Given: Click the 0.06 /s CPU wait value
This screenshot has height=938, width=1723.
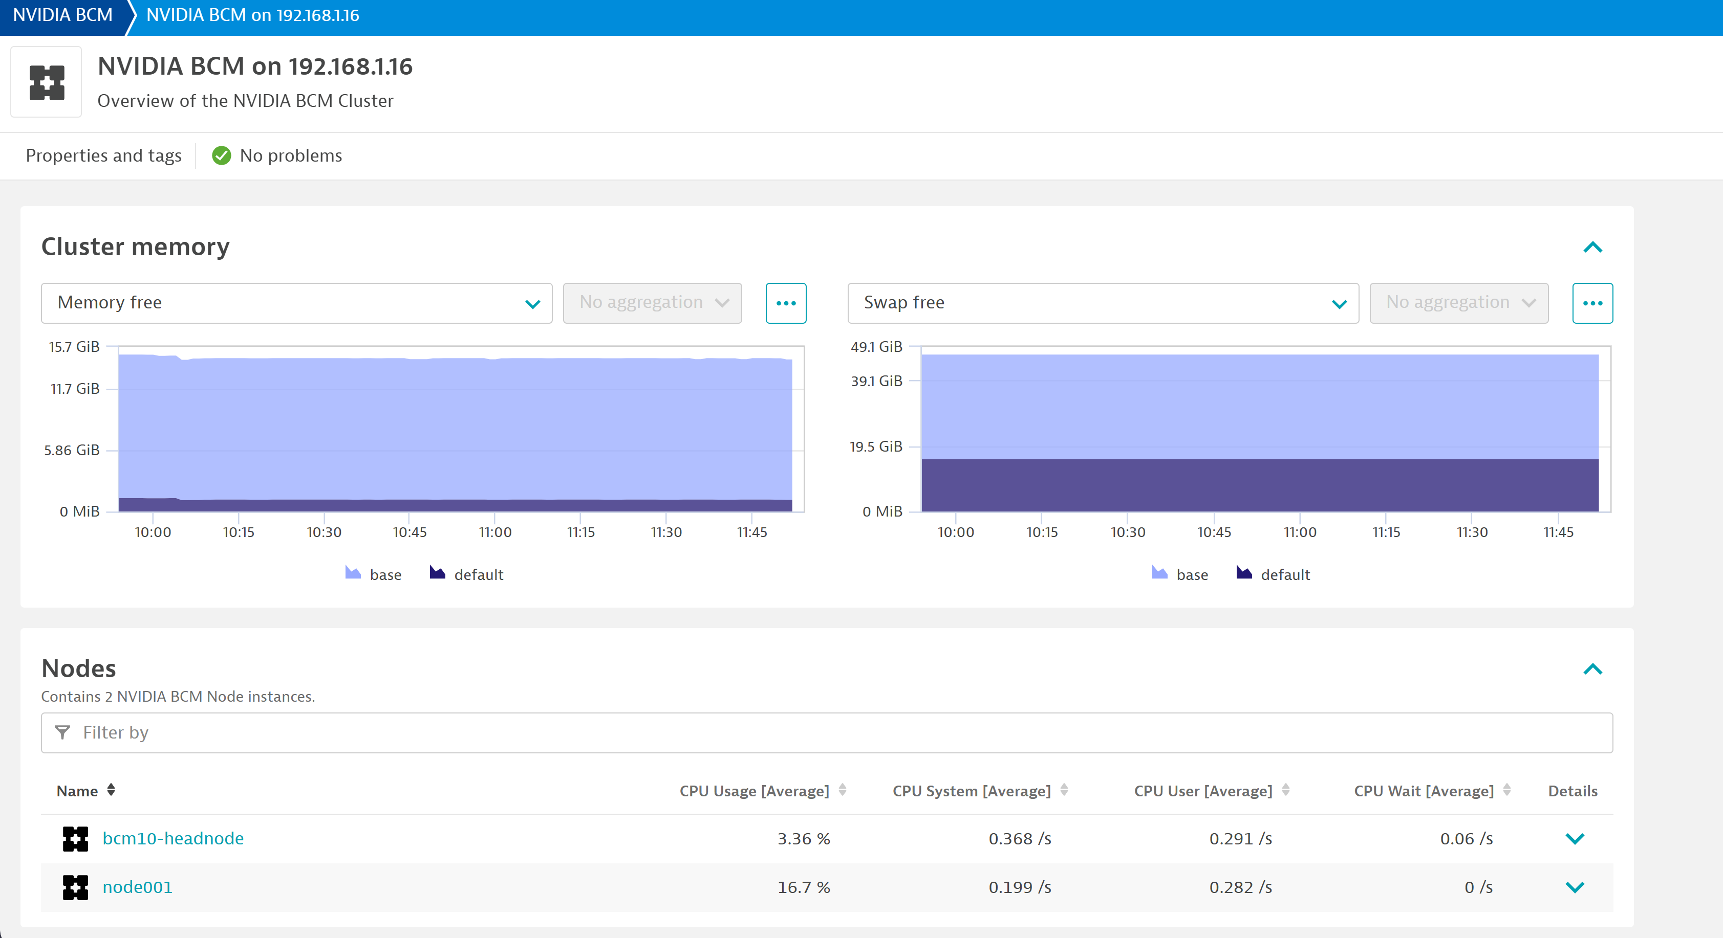Looking at the screenshot, I should (1467, 839).
